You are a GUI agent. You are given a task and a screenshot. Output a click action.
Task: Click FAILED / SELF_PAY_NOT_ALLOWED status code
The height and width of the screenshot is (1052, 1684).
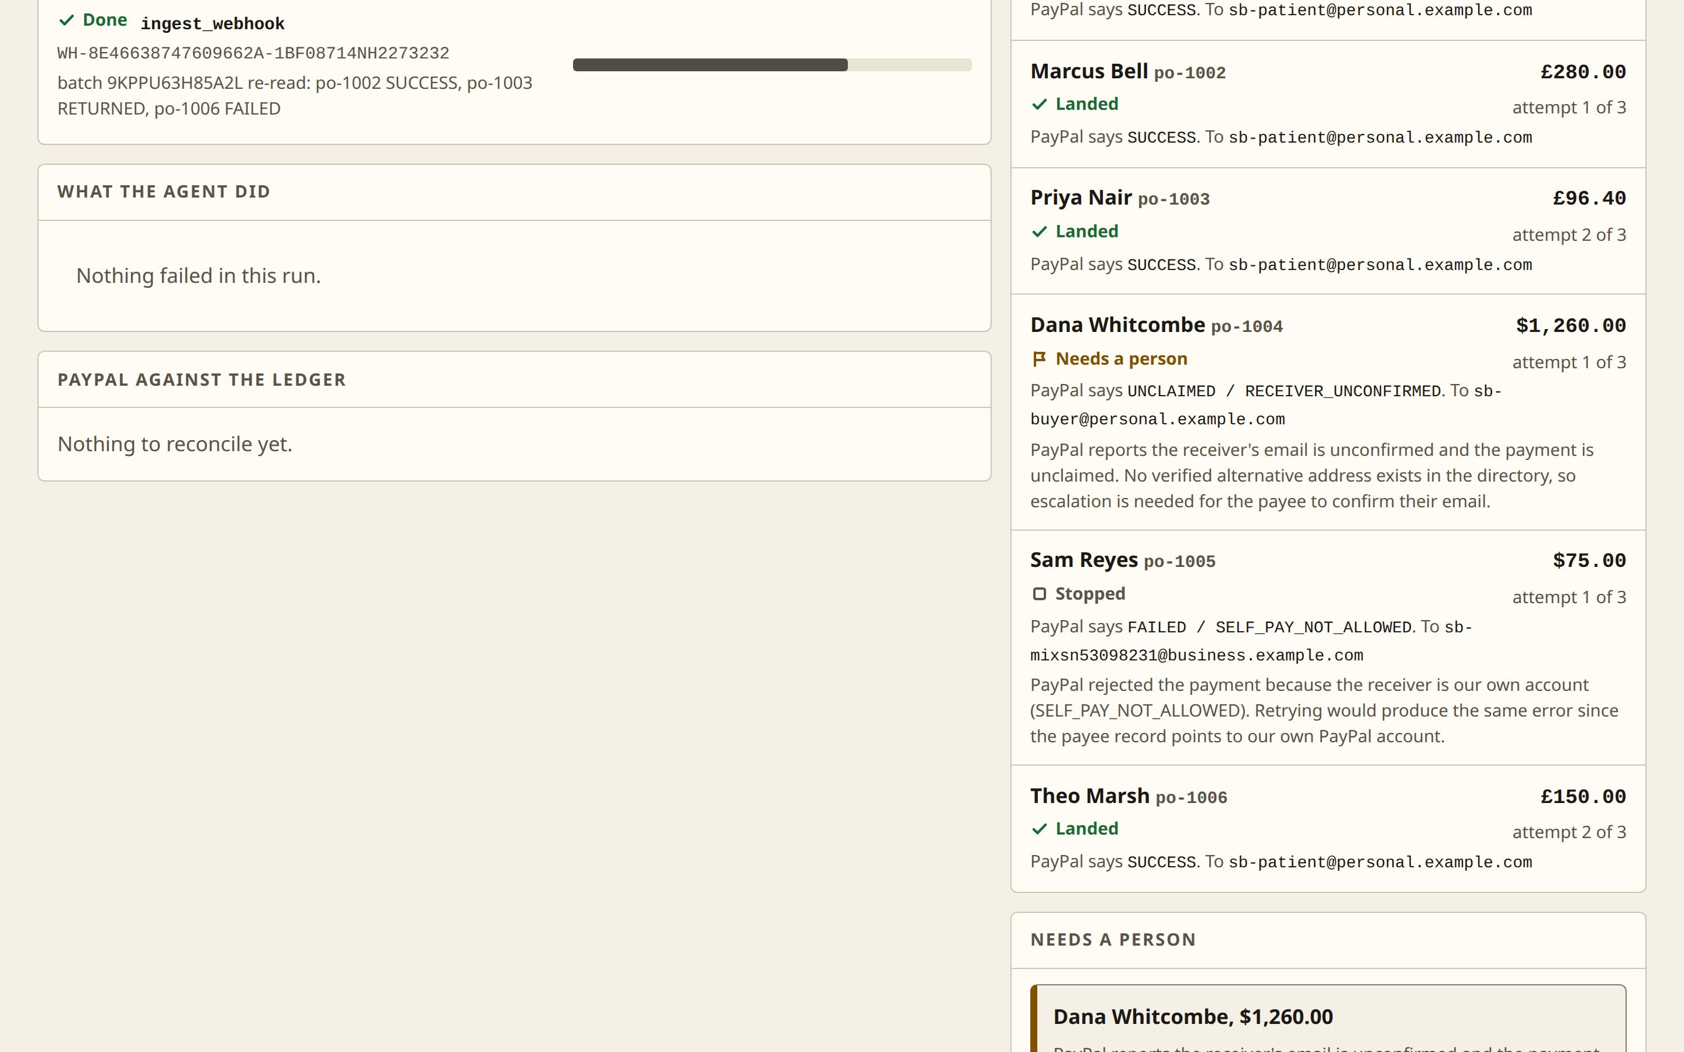(x=1269, y=627)
